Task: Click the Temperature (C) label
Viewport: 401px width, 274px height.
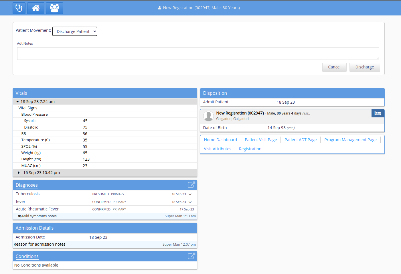Action: pos(35,140)
